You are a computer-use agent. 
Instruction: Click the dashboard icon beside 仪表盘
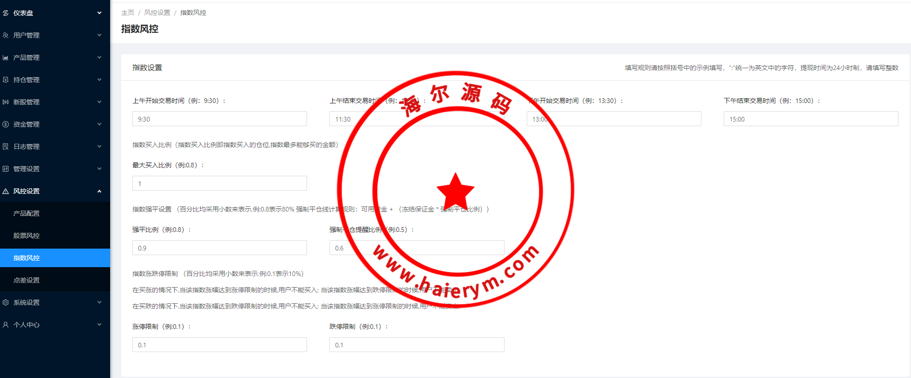pyautogui.click(x=6, y=13)
